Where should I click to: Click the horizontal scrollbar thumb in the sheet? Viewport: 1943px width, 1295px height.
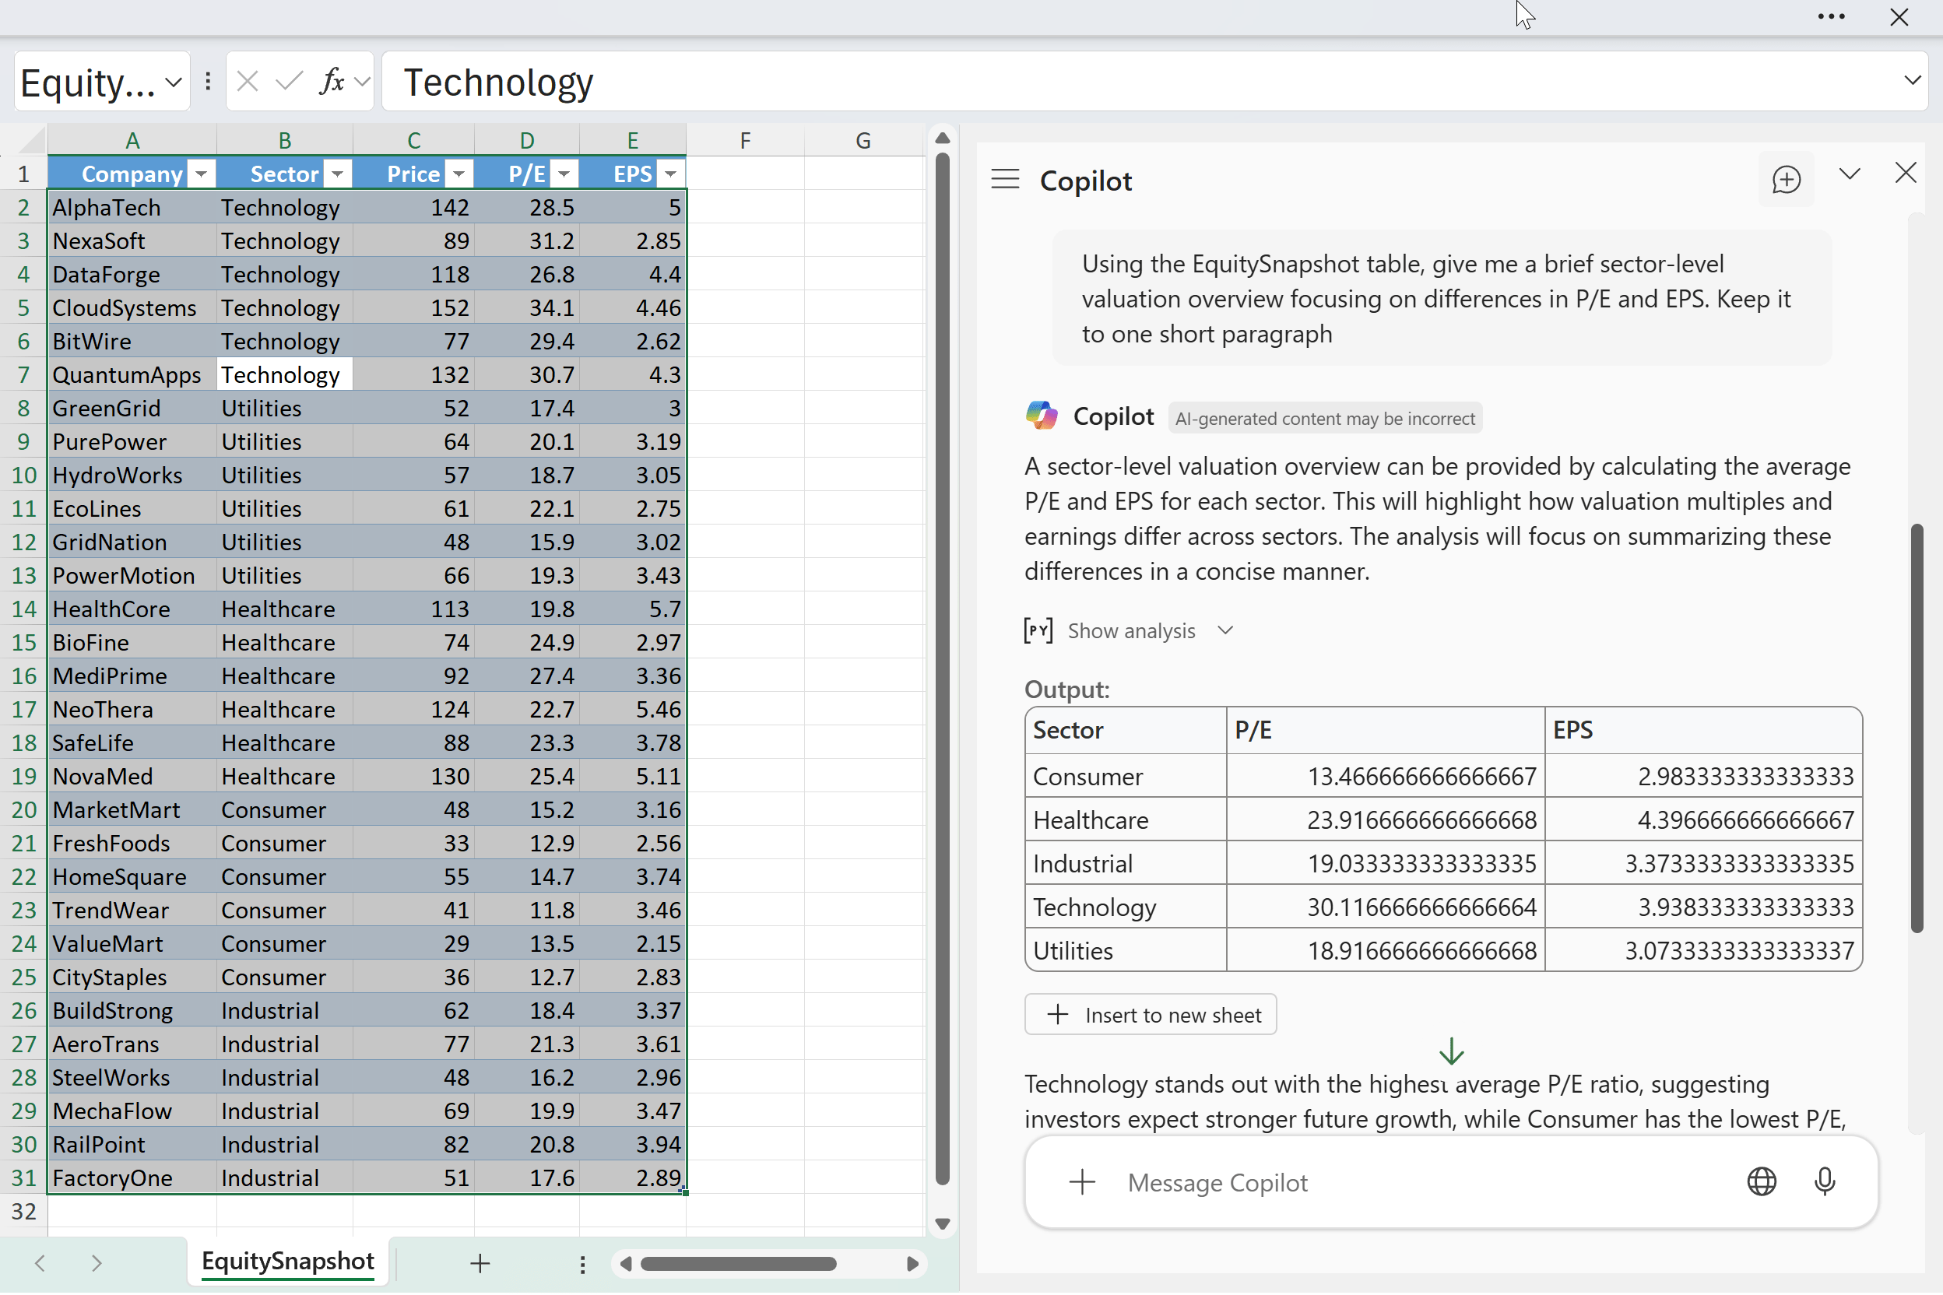[x=738, y=1264]
